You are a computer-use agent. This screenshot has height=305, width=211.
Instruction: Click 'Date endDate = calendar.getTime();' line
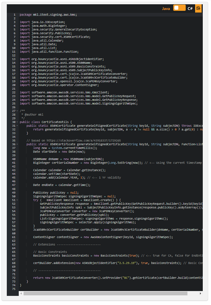point(62,185)
